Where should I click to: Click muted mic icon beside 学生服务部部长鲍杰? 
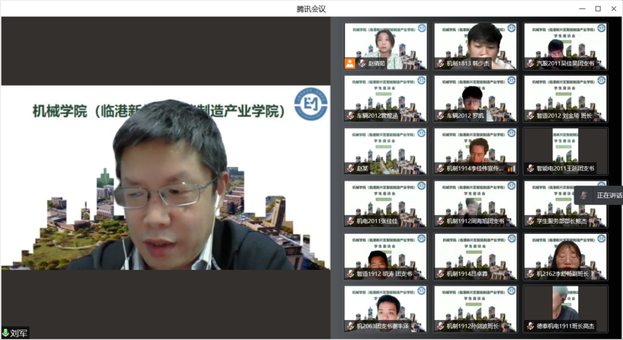coord(530,221)
